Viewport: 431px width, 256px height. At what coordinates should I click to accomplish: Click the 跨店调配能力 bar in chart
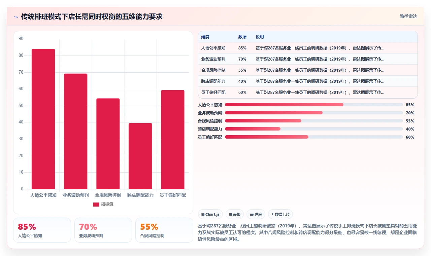click(x=140, y=156)
